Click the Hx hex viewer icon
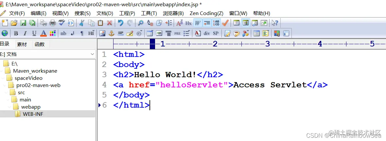The width and height of the screenshot is (386, 141). 188,23
